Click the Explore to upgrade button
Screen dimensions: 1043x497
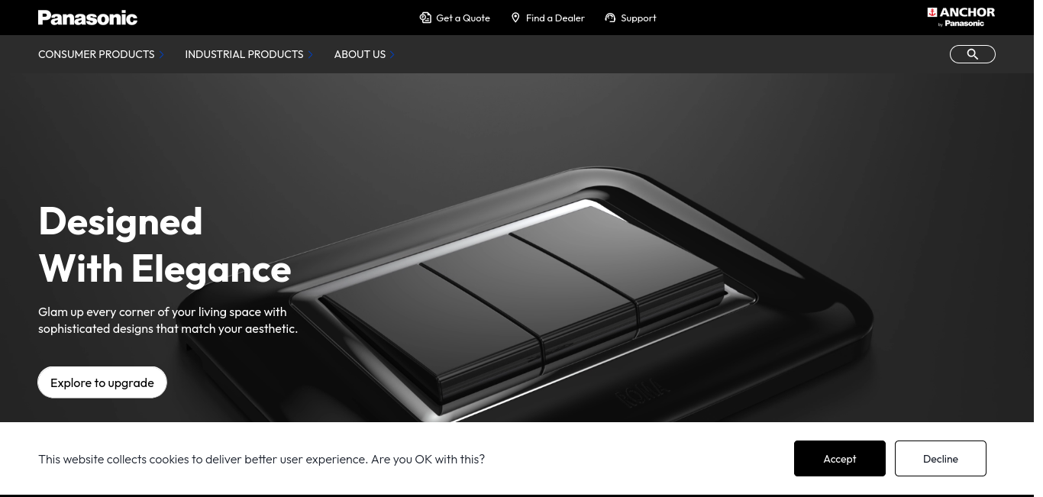102,382
